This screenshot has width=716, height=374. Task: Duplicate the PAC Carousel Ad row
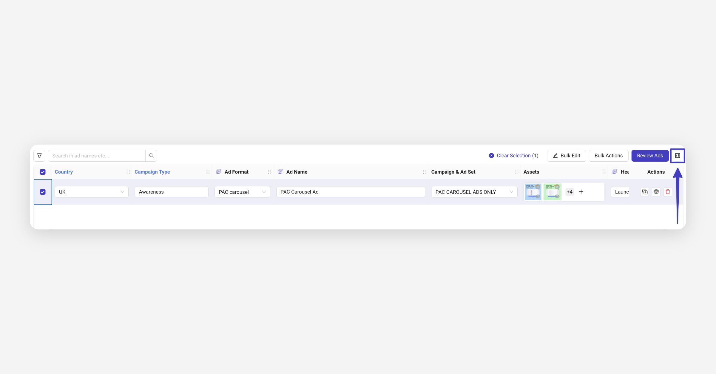[645, 192]
